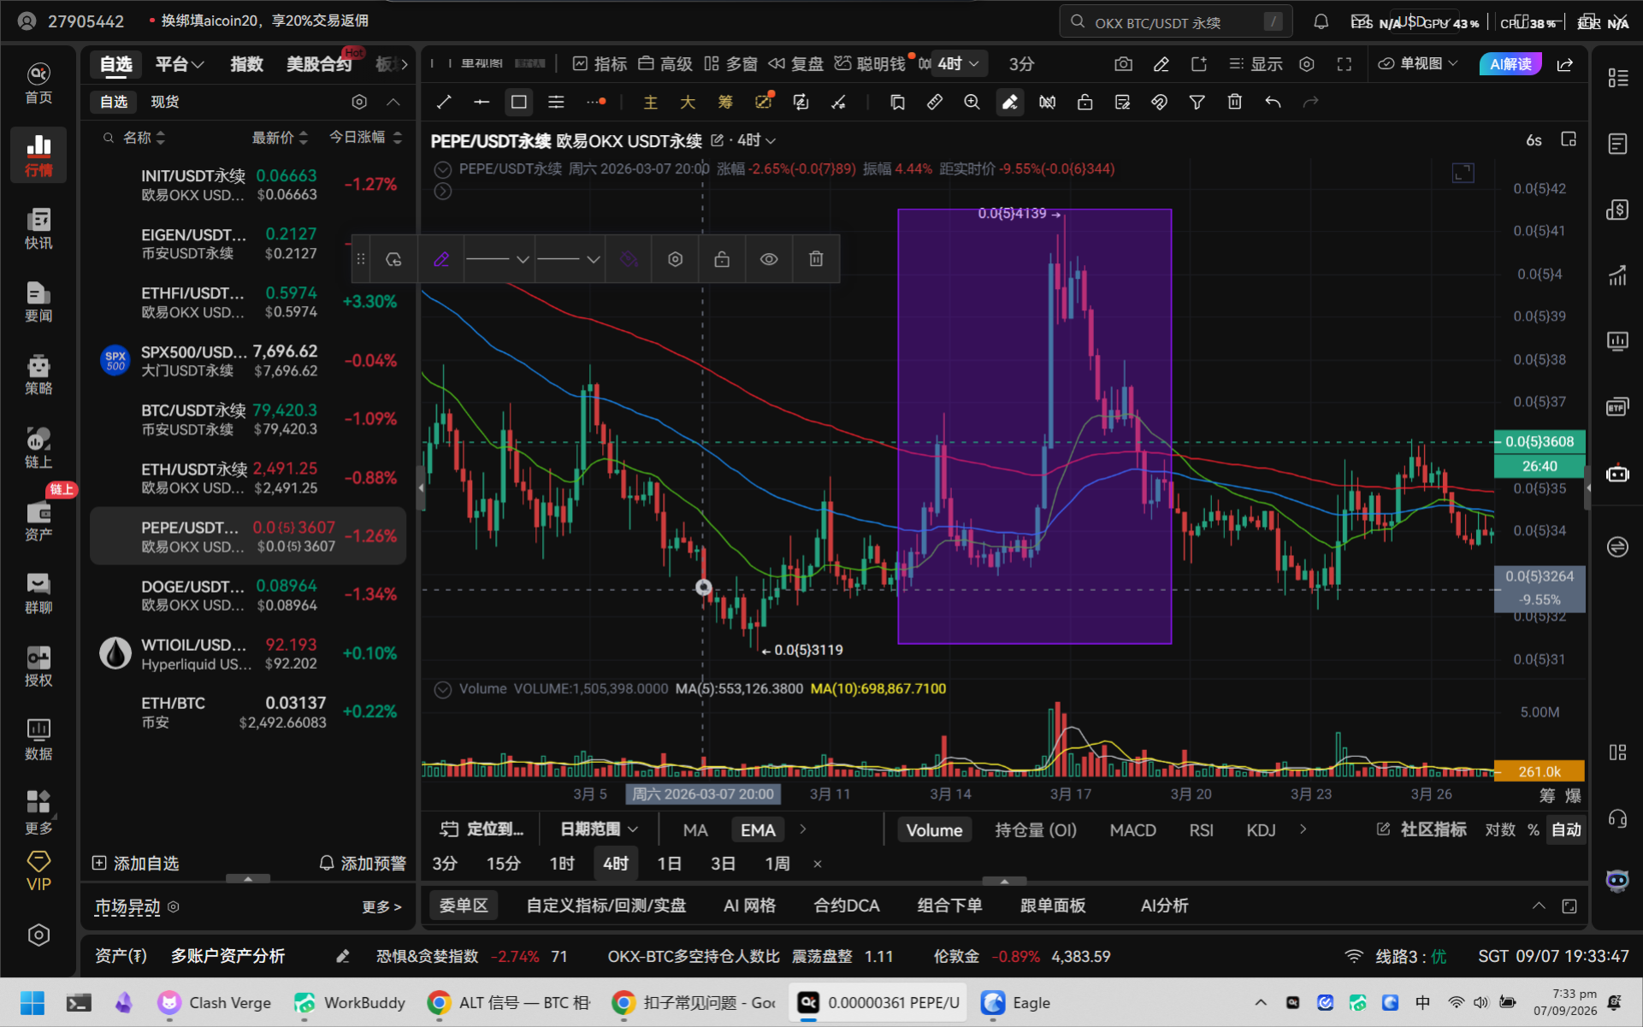Click the AI解读 button

click(x=1510, y=64)
